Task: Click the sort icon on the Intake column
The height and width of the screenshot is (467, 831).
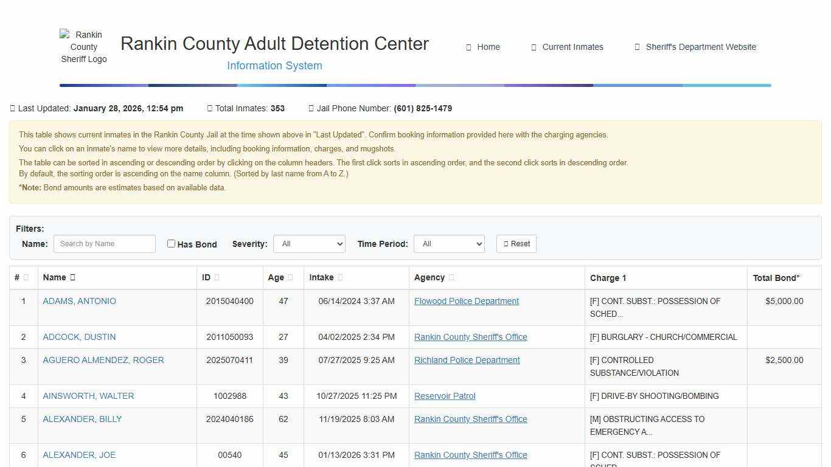Action: [x=339, y=277]
